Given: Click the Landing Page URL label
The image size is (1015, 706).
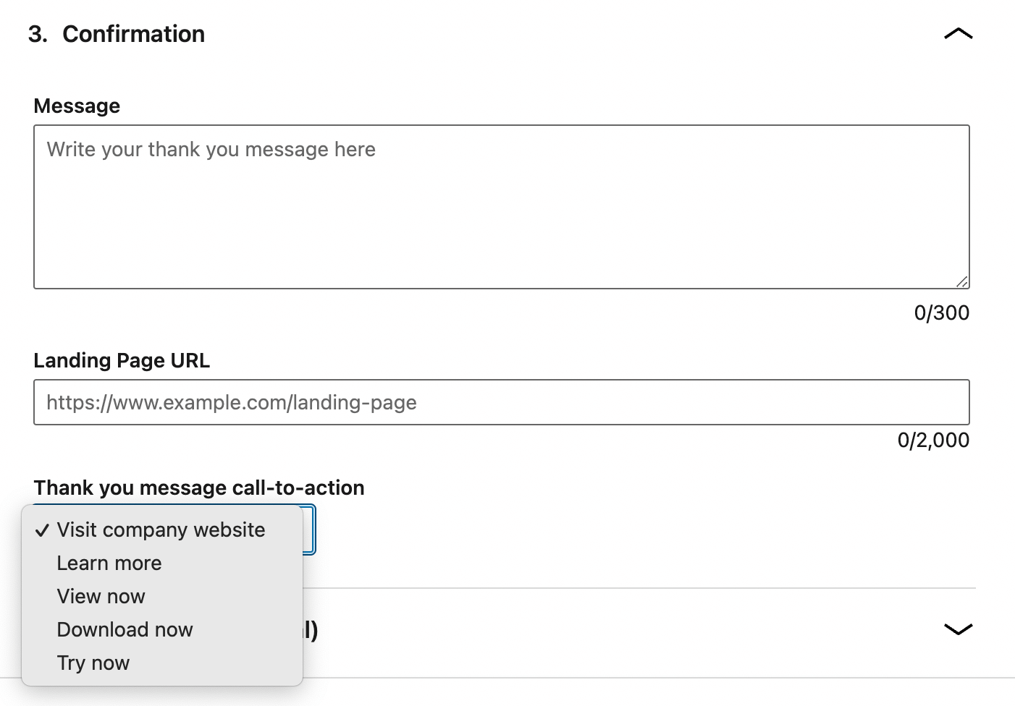Looking at the screenshot, I should point(121,360).
